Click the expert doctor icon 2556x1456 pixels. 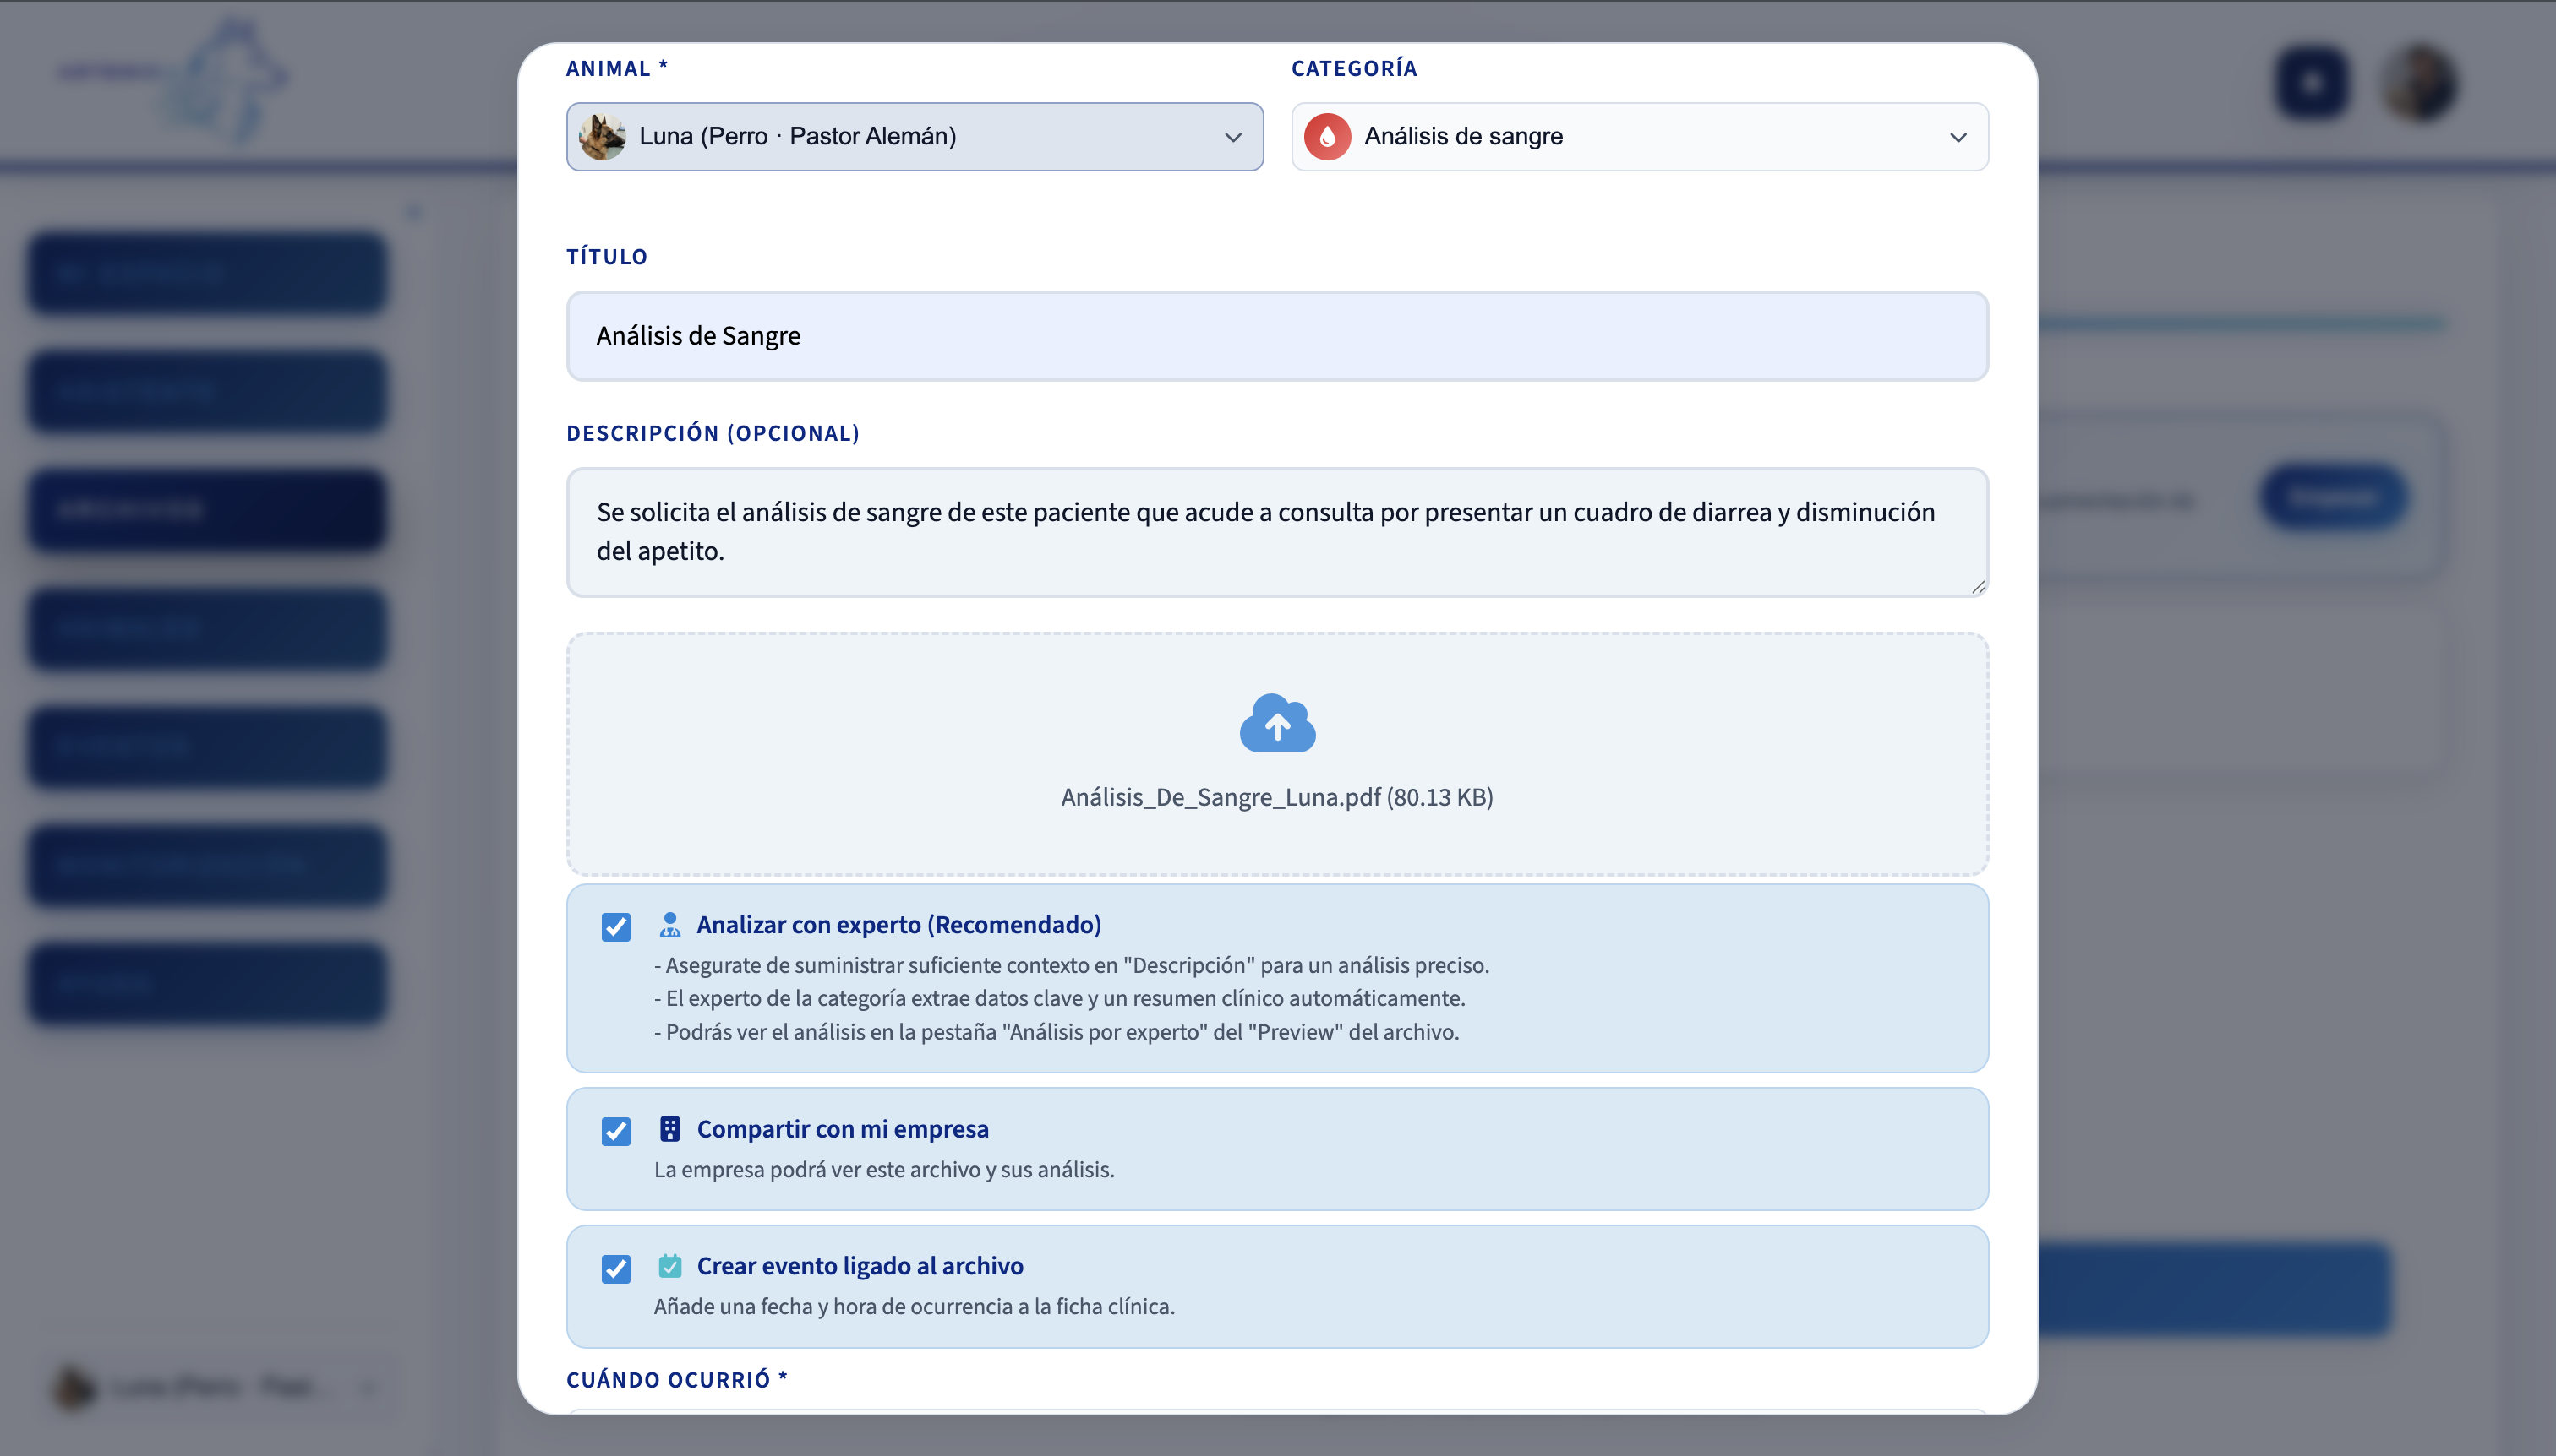tap(669, 925)
